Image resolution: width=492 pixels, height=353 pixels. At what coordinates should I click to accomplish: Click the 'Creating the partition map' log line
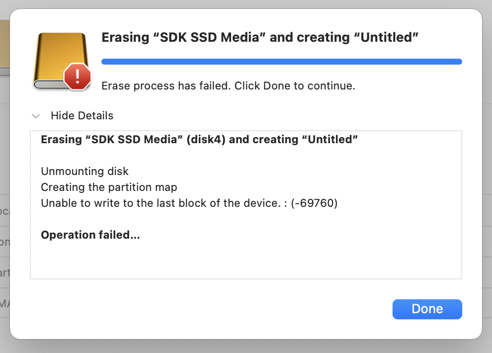tap(109, 187)
